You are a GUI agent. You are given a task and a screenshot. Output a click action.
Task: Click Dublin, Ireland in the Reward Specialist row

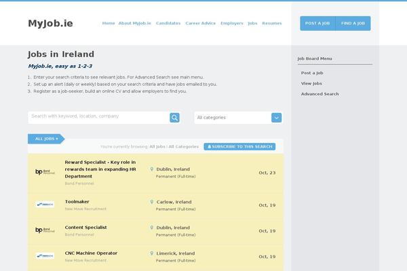[173, 169]
